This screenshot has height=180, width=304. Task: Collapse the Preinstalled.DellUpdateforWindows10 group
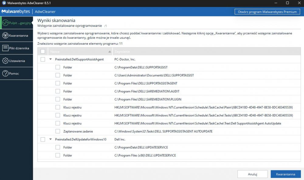50,139
